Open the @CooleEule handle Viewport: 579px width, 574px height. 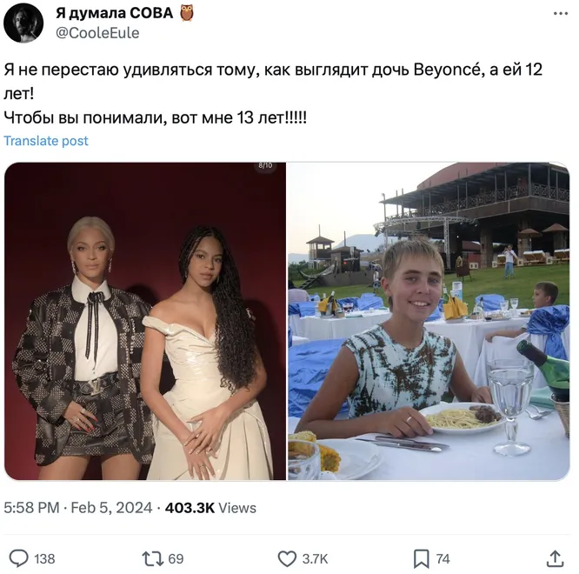(97, 33)
